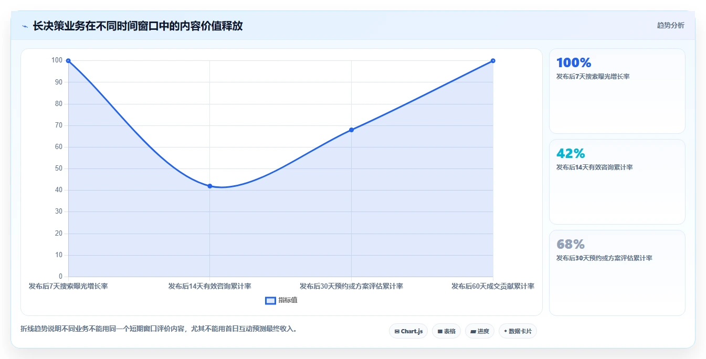Click x-axis label 发布后14天有效咨询累计率

coord(210,286)
